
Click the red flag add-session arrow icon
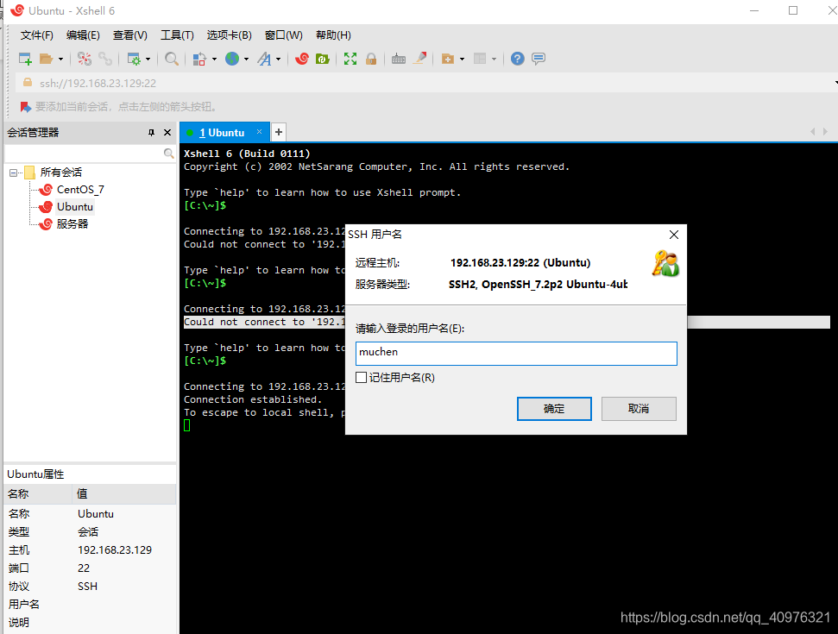tap(26, 107)
